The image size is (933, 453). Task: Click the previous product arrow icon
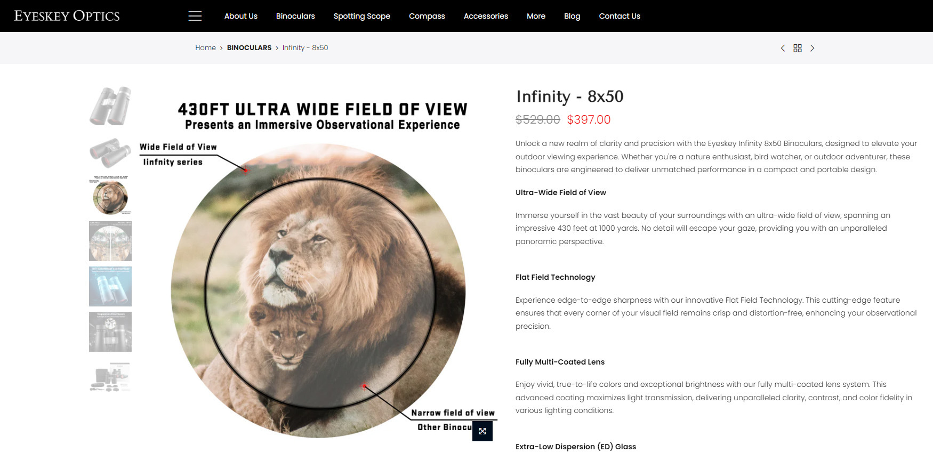(783, 48)
